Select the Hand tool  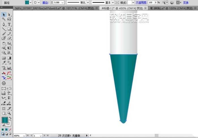pos(4,113)
